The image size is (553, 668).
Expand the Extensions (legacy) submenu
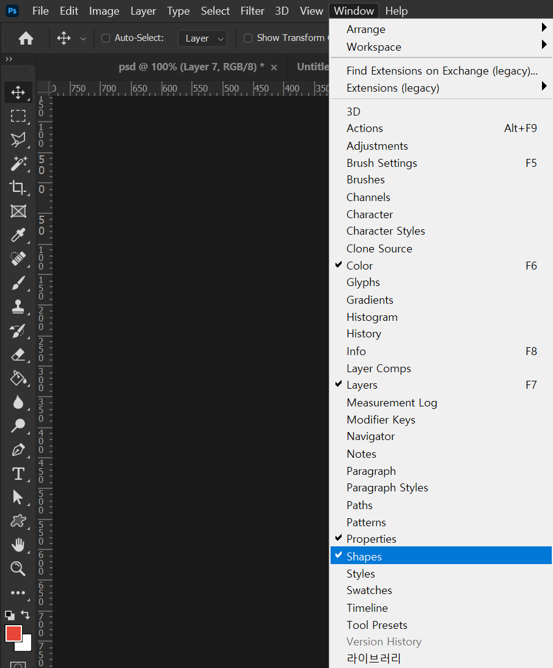[441, 88]
